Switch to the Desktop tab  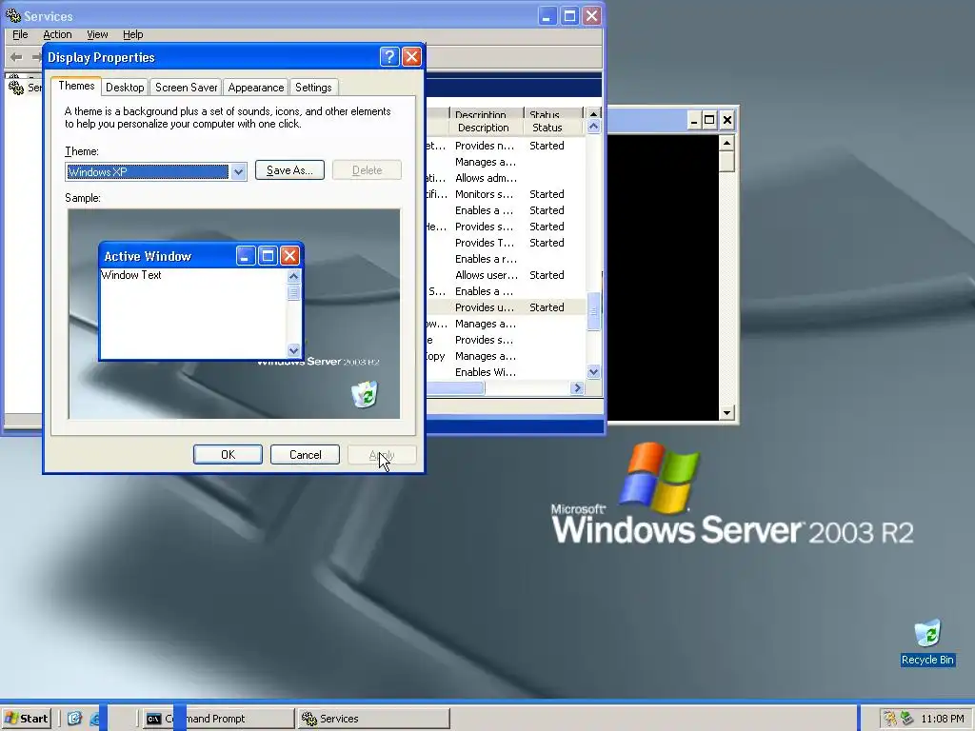pos(125,88)
